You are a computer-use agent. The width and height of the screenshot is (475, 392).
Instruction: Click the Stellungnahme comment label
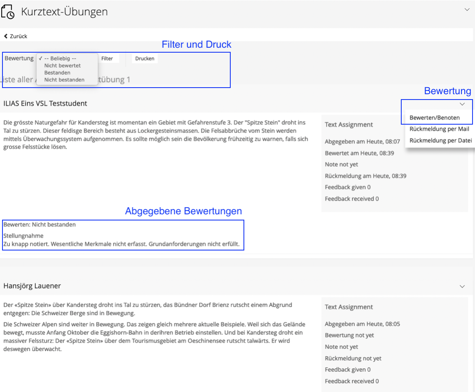(23, 236)
